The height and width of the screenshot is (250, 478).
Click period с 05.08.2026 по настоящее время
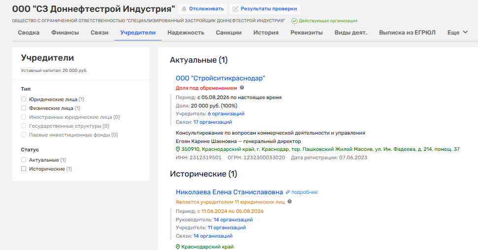239,98
